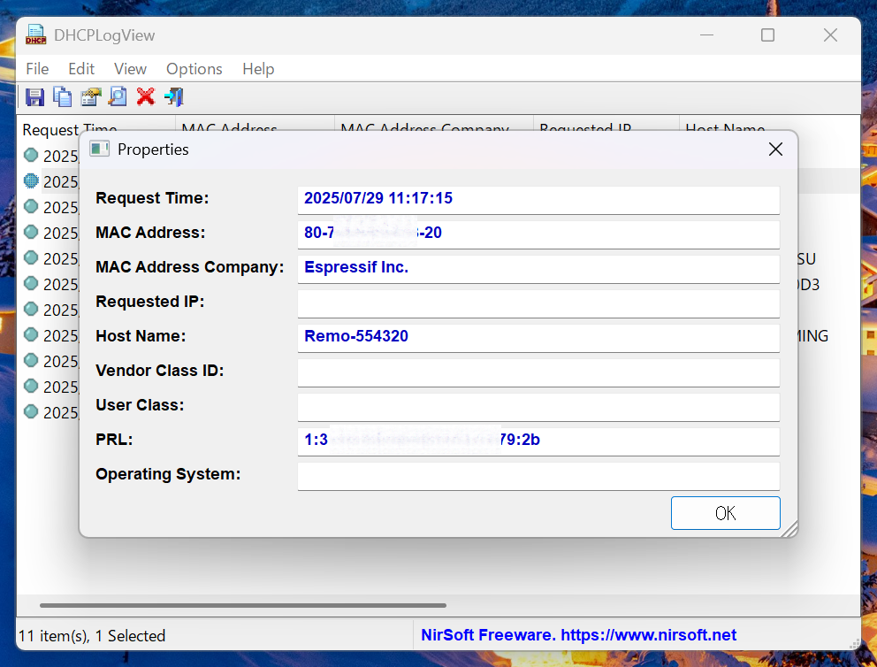Click the empty Vendor Class ID field
The height and width of the screenshot is (667, 877).
pyautogui.click(x=538, y=372)
